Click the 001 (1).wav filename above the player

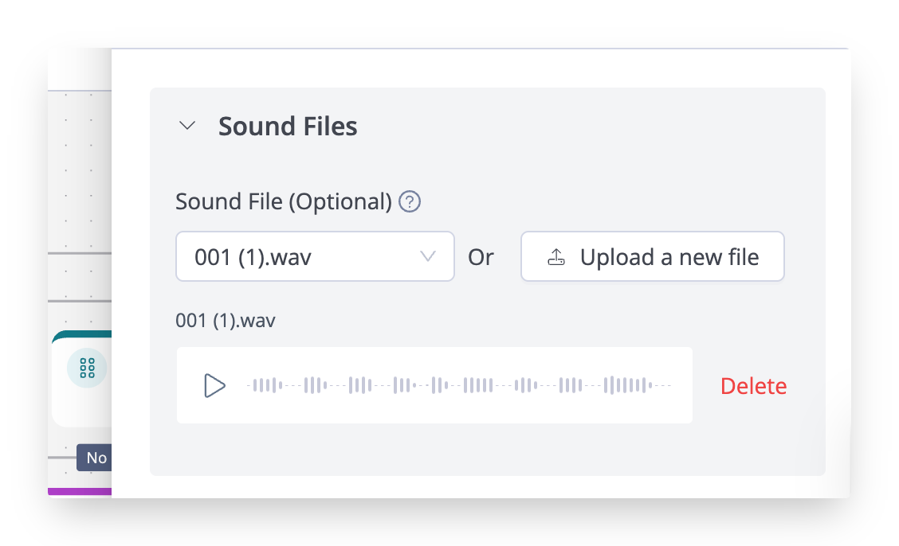[x=226, y=322]
